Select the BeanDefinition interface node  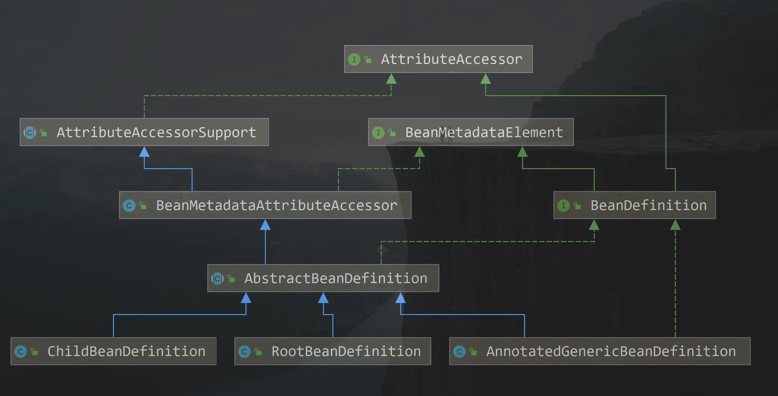(648, 205)
